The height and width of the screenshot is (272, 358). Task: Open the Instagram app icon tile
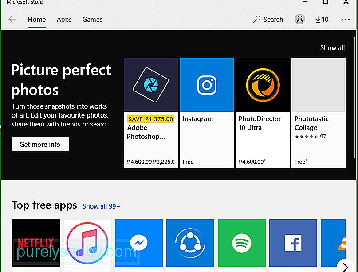[x=207, y=84]
